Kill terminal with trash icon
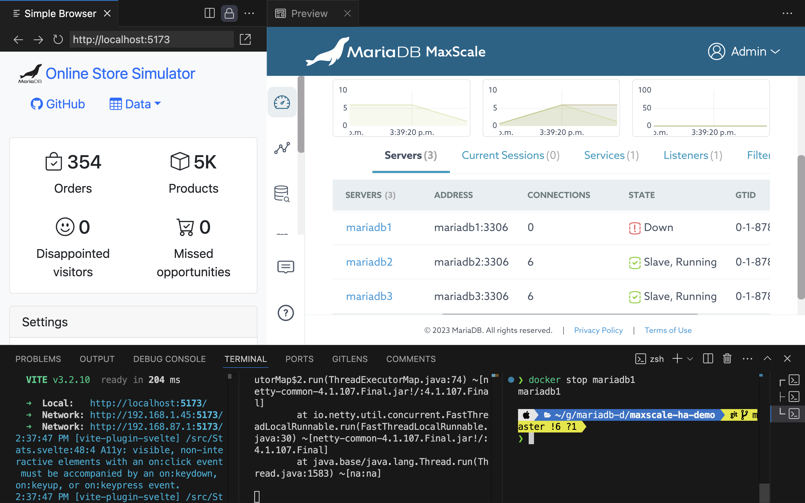This screenshot has width=805, height=503. tap(727, 359)
